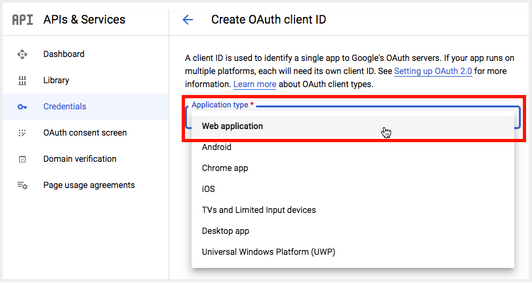Image resolution: width=532 pixels, height=283 pixels.
Task: Open the Setting up OAuth 2.0 link
Action: tap(433, 71)
